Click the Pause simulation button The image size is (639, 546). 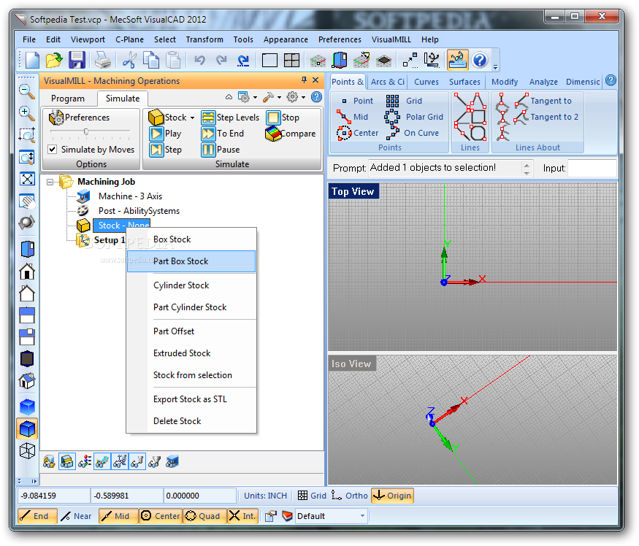pos(220,150)
